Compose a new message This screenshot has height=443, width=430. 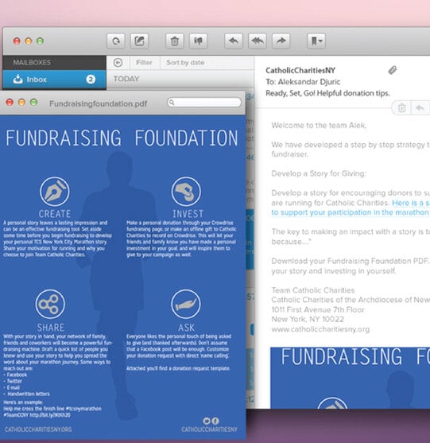[x=139, y=41]
